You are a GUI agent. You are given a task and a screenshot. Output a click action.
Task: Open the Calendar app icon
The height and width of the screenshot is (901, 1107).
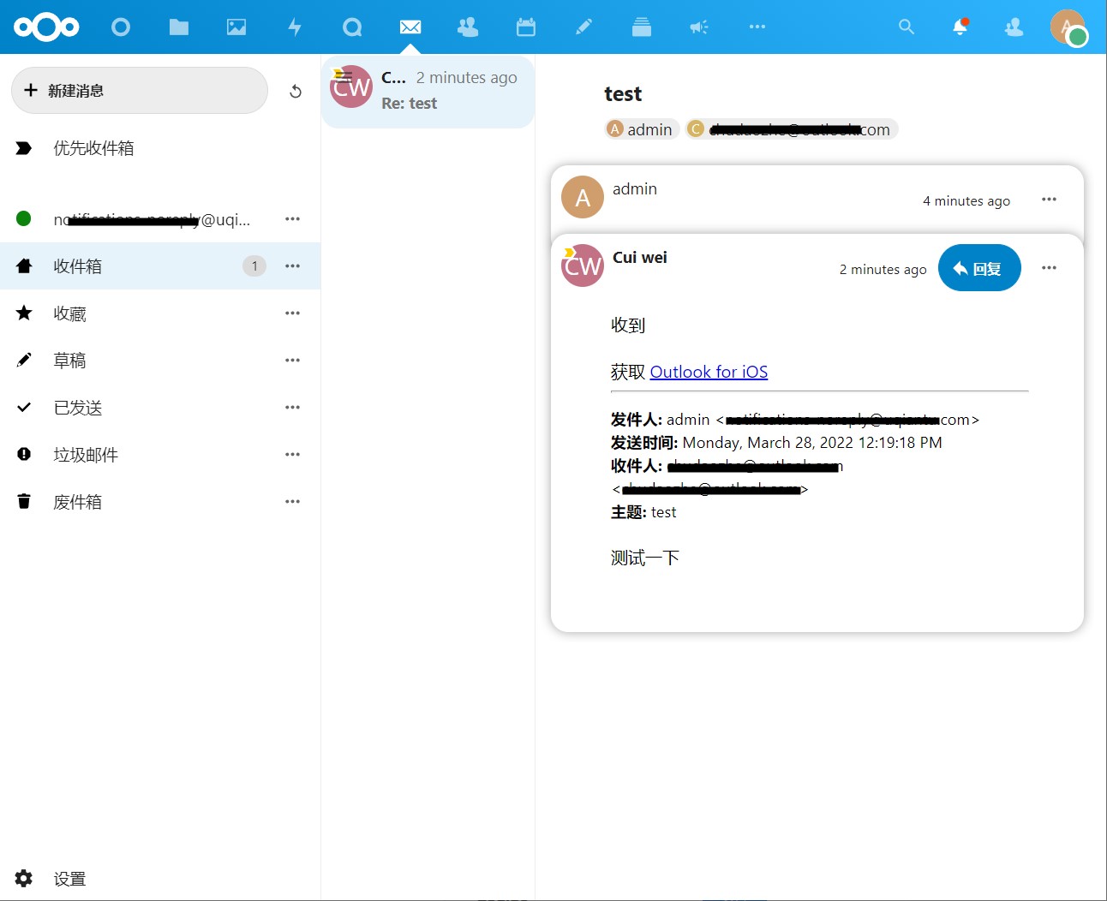526,27
